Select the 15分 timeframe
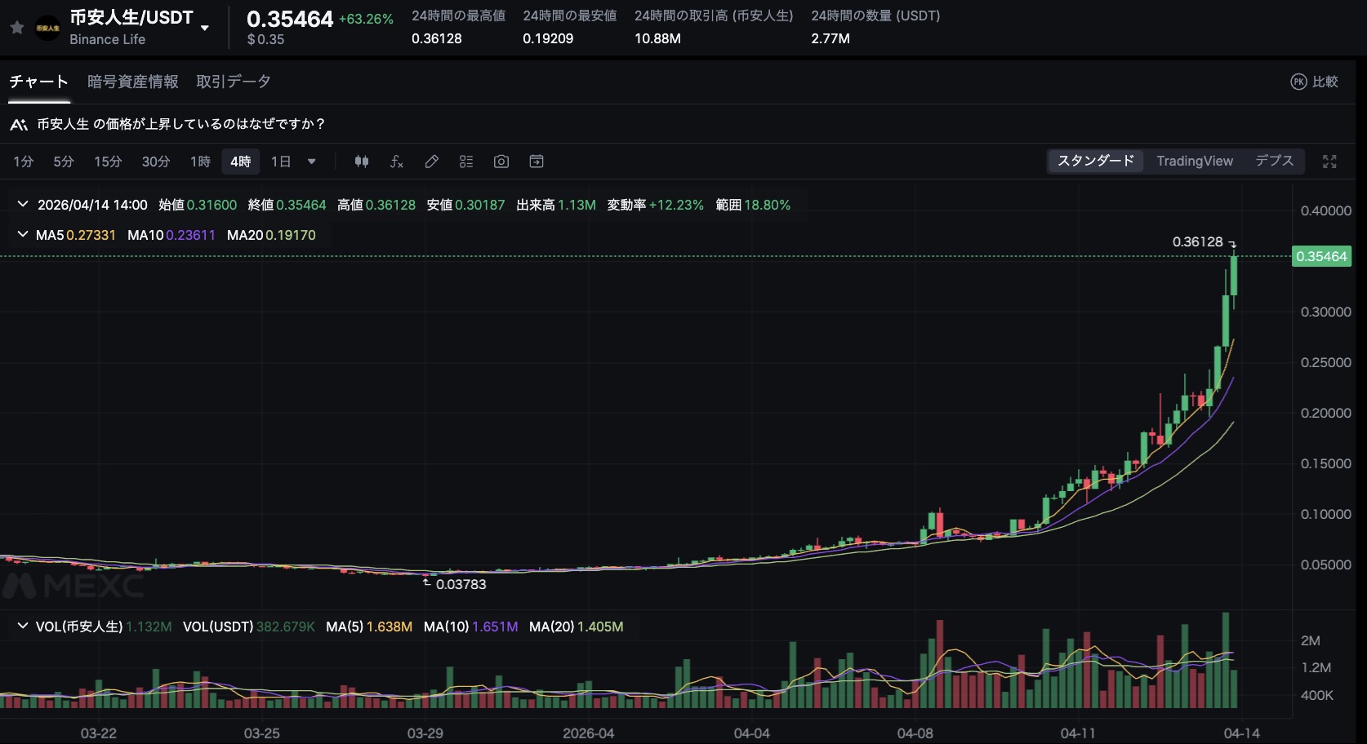This screenshot has width=1367, height=744. pos(108,162)
